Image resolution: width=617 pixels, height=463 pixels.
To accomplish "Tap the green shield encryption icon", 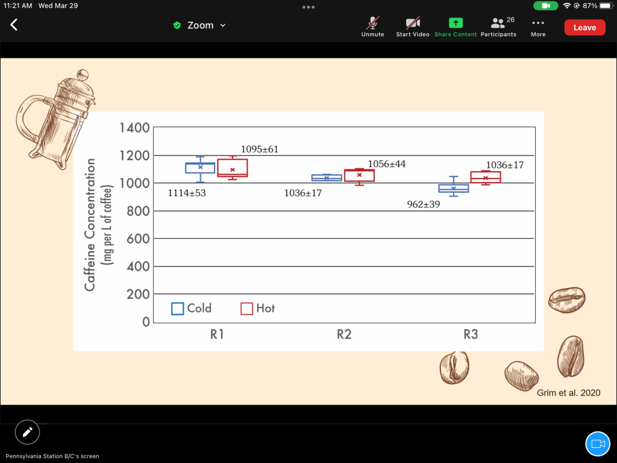I will pos(177,25).
